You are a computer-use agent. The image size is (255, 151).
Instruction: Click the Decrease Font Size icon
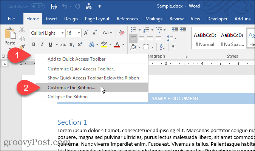tap(94, 33)
